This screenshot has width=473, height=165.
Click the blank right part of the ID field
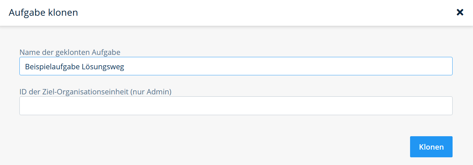335,106
